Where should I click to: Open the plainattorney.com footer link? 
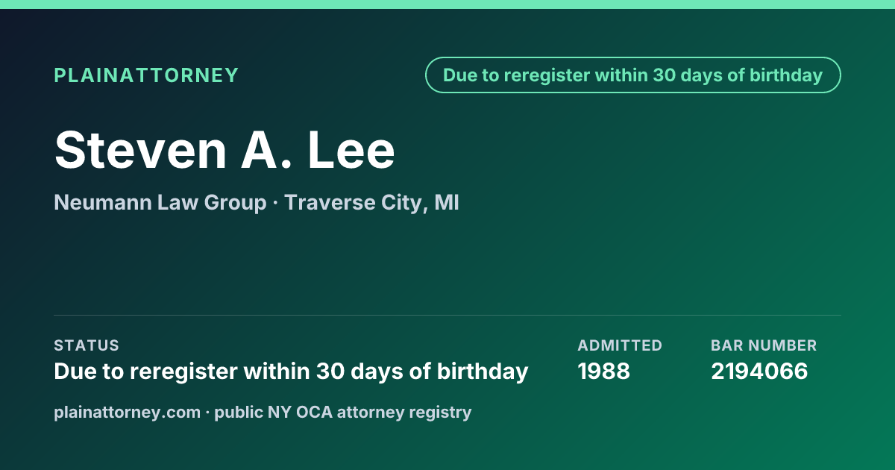point(128,412)
